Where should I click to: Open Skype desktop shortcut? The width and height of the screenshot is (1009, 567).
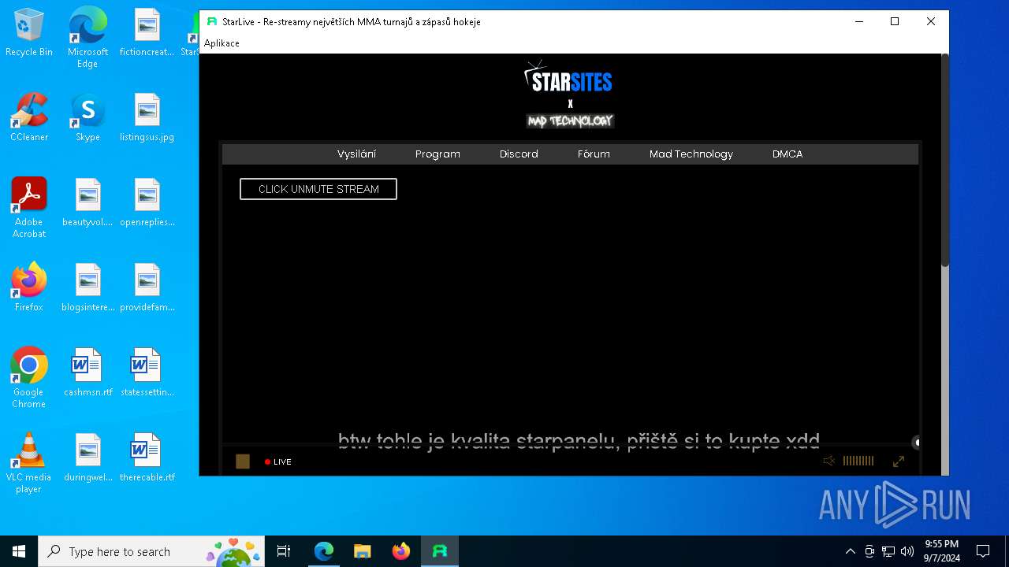tap(87, 118)
